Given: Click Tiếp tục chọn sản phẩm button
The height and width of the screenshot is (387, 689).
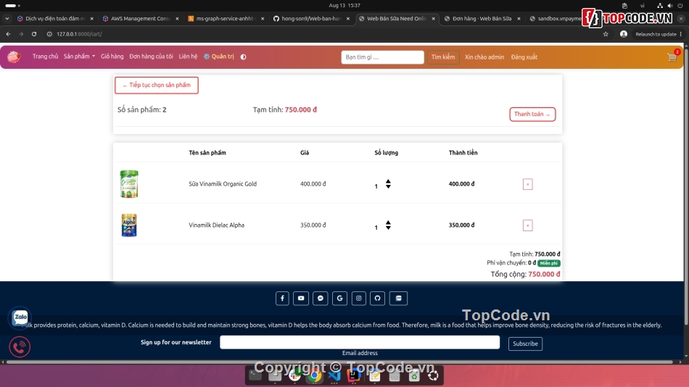Looking at the screenshot, I should 157,86.
